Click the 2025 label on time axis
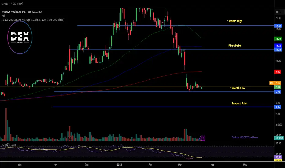Image resolution: width=285 pixels, height=168 pixels. click(x=119, y=165)
